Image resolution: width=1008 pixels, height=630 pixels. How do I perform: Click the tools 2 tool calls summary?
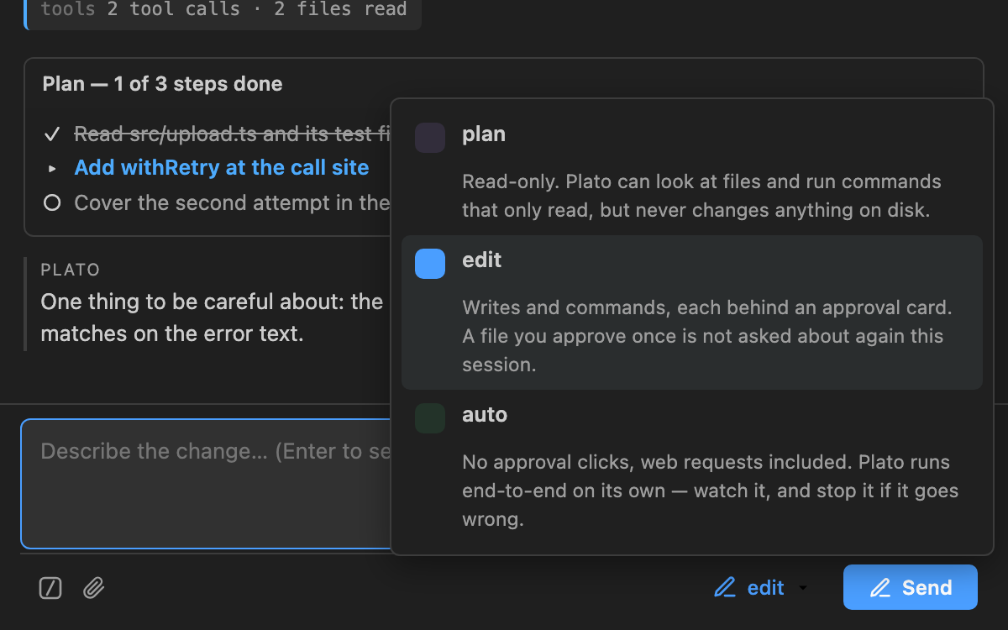click(x=223, y=11)
